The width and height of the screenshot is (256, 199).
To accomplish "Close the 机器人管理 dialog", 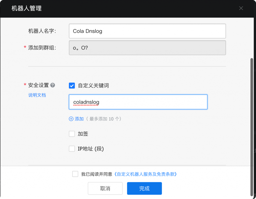I will coord(241,8).
